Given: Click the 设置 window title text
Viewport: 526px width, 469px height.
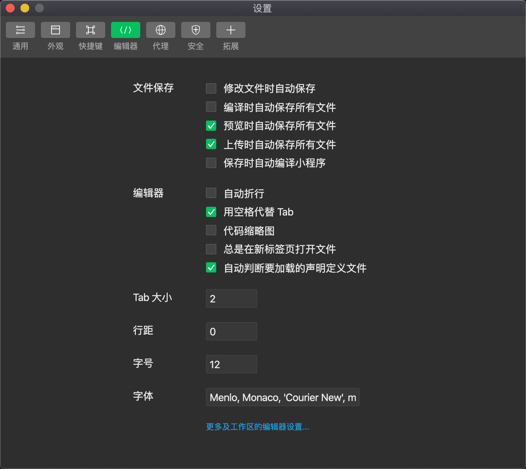Looking at the screenshot, I should tap(263, 8).
